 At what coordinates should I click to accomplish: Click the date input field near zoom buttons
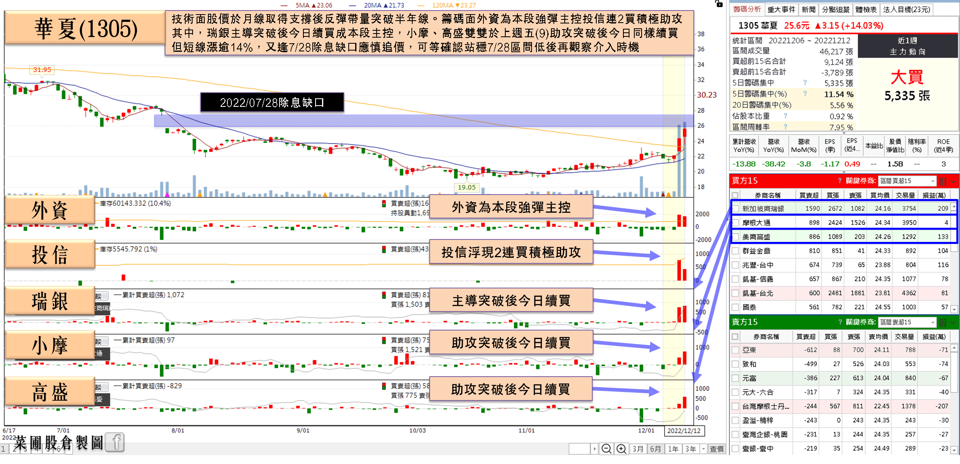[579, 449]
